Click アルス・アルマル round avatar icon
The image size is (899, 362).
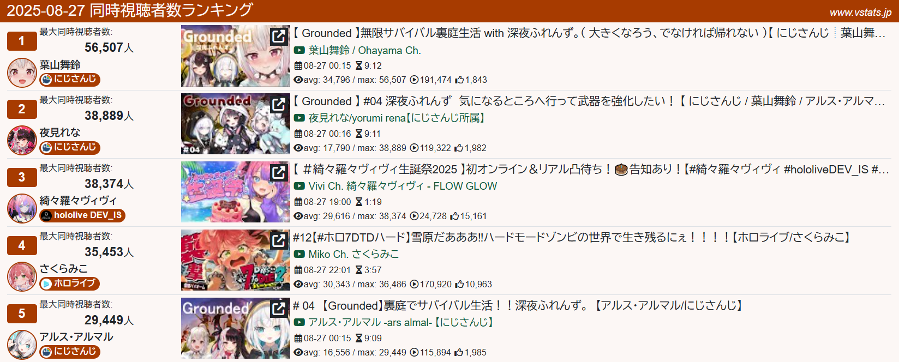pyautogui.click(x=22, y=345)
